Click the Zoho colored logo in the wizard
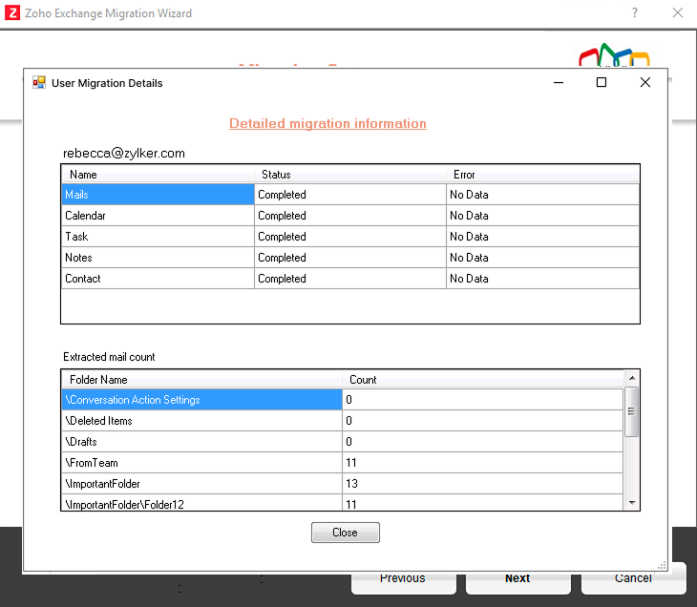 click(x=614, y=55)
